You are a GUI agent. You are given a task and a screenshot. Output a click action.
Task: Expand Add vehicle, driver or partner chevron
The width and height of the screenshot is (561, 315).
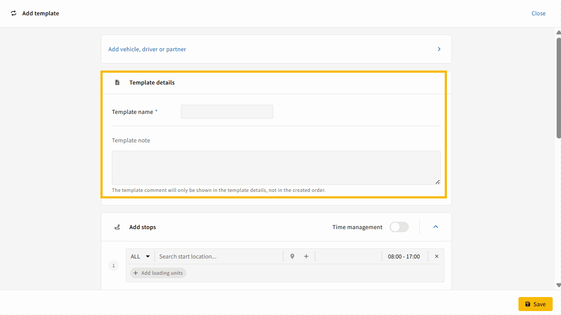(439, 49)
